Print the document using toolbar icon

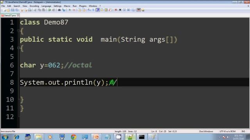point(30,10)
